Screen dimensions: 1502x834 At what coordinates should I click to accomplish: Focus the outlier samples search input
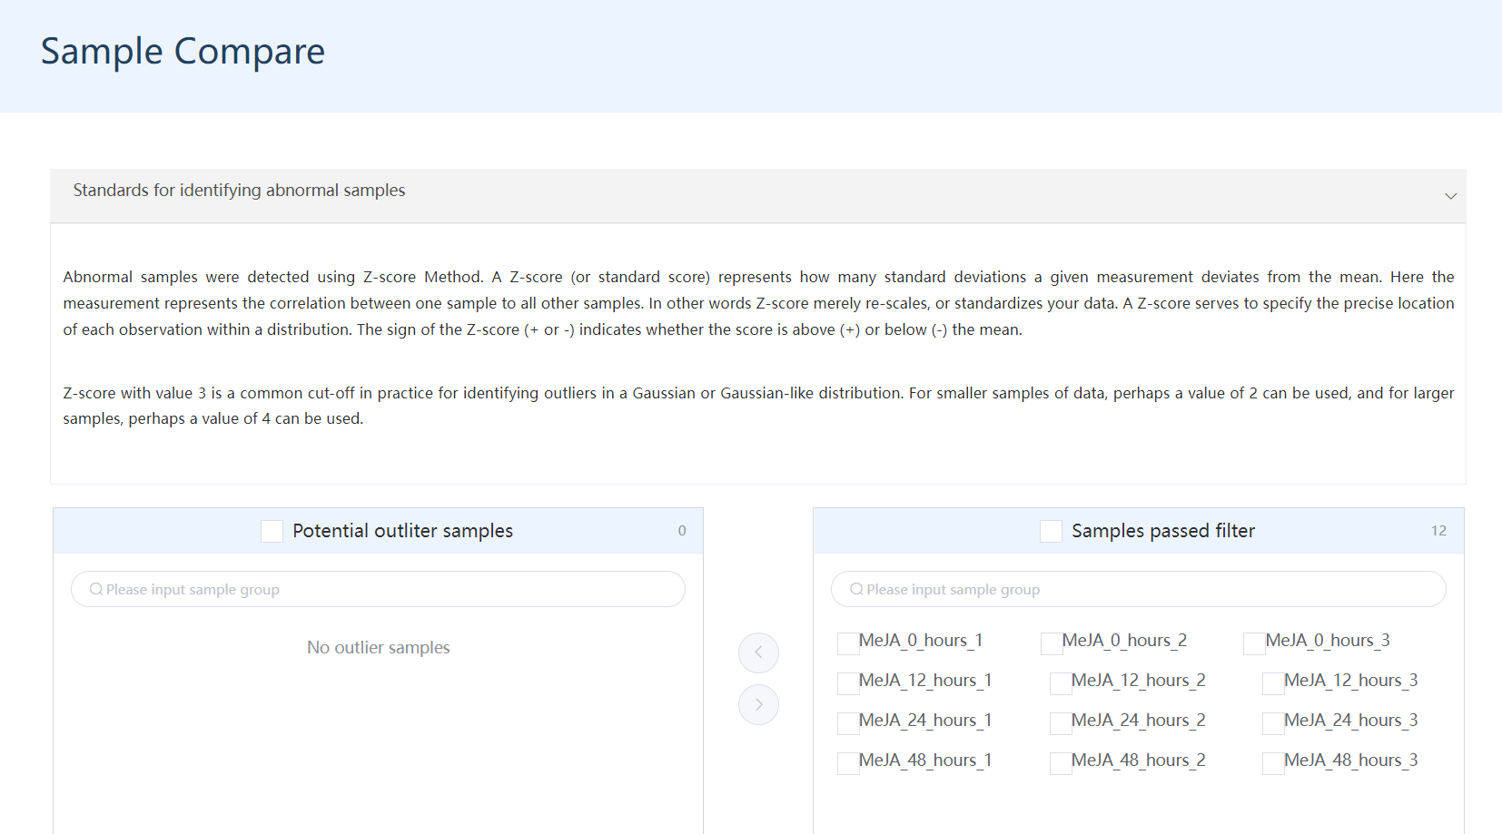point(378,589)
